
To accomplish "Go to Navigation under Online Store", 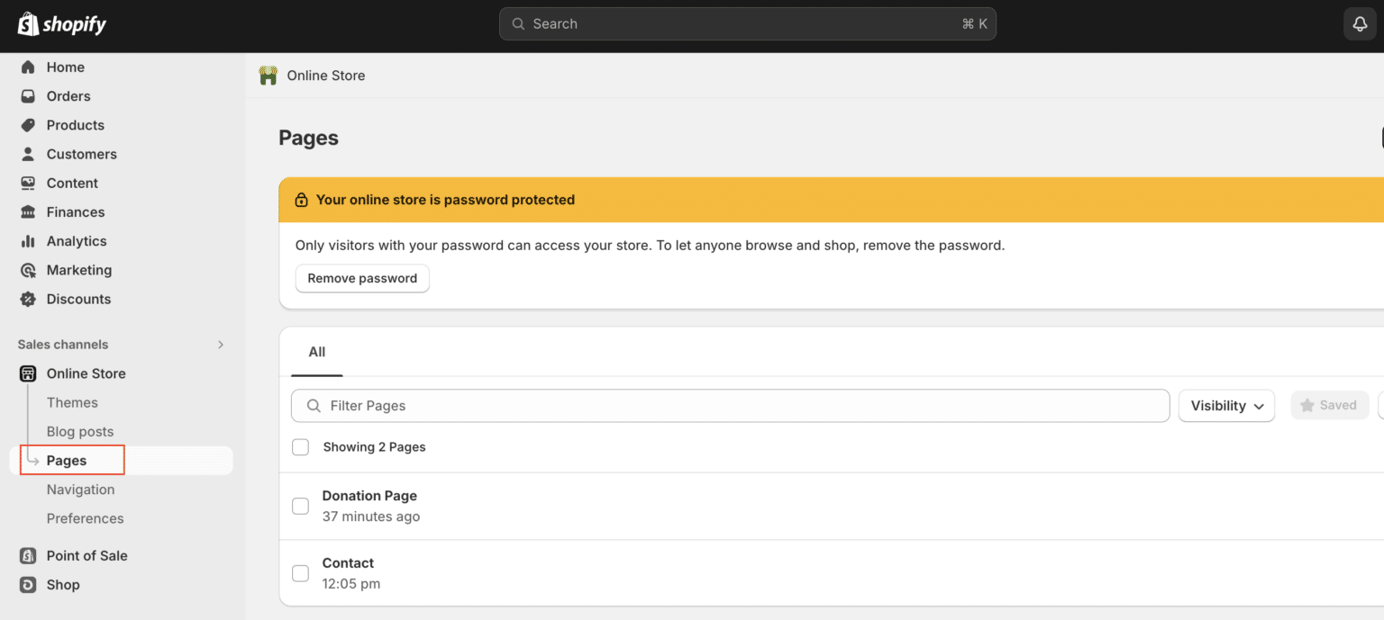I will (x=80, y=490).
